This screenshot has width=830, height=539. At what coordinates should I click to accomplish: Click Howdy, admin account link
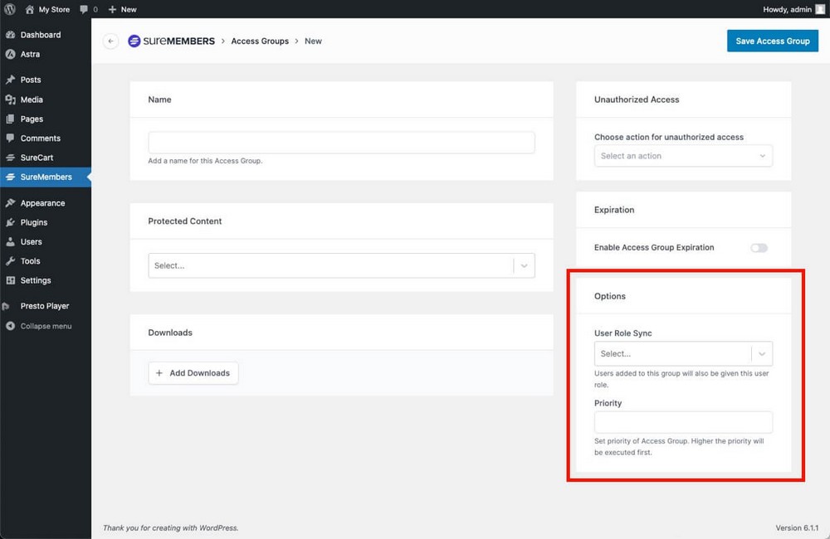tap(787, 9)
